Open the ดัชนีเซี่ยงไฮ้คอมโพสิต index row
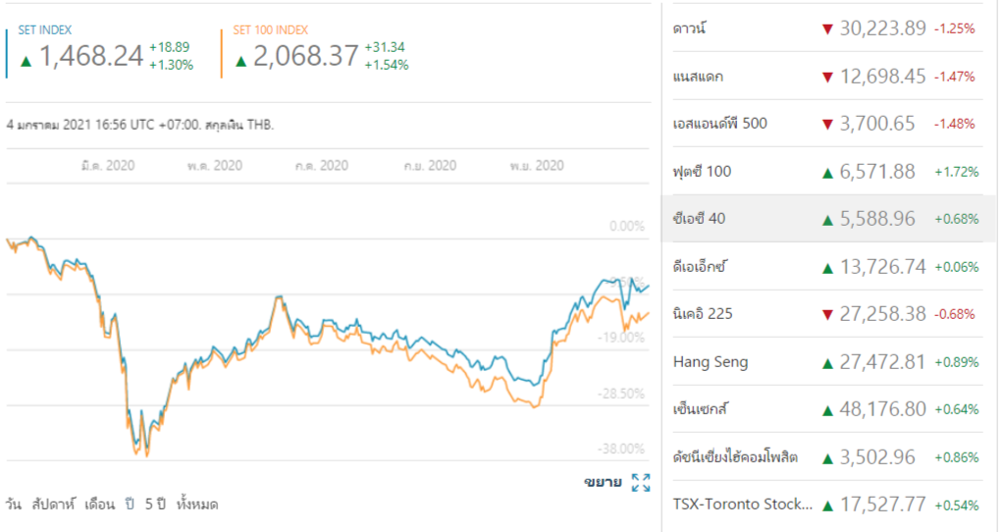 pos(735,457)
